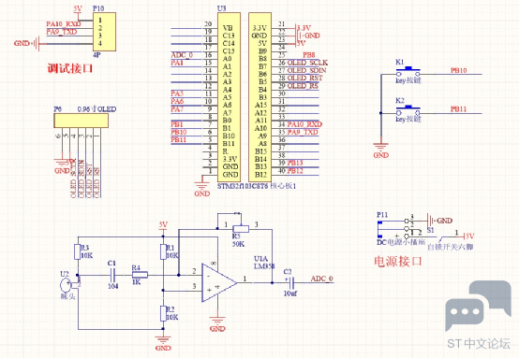Screen dimensions: 519x358
Task: Select the GND symbol below the K1/K2 keys
Action: pos(380,150)
